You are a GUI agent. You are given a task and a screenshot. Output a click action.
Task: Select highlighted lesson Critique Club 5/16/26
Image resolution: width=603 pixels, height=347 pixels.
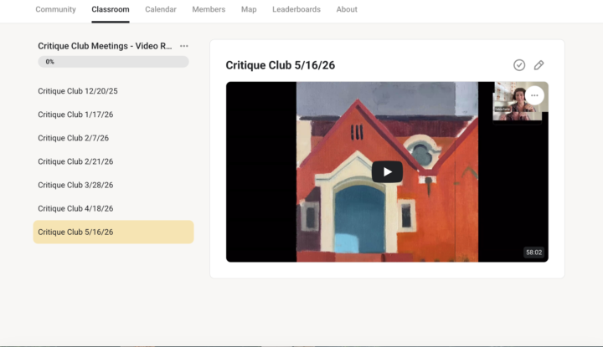click(113, 232)
